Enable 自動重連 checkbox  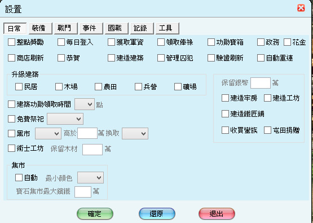(261, 58)
